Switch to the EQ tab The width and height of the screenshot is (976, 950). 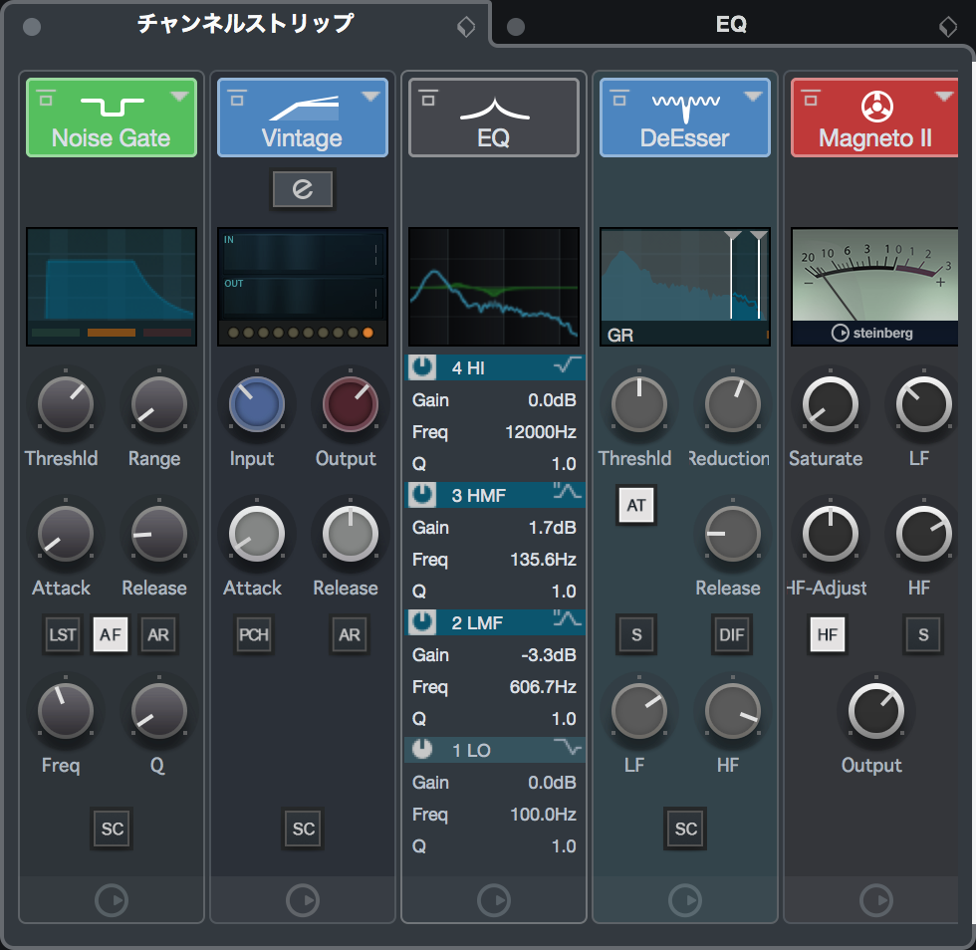(731, 25)
